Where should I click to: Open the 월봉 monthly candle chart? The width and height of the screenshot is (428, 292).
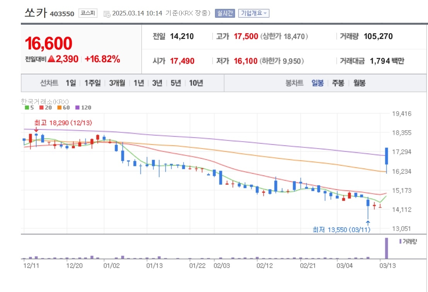click(x=359, y=83)
